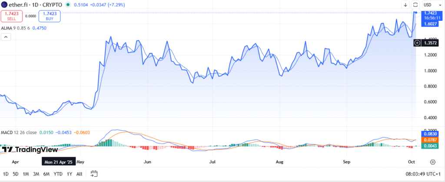Select the All time range
This screenshot has width=445, height=182.
coord(80,174)
